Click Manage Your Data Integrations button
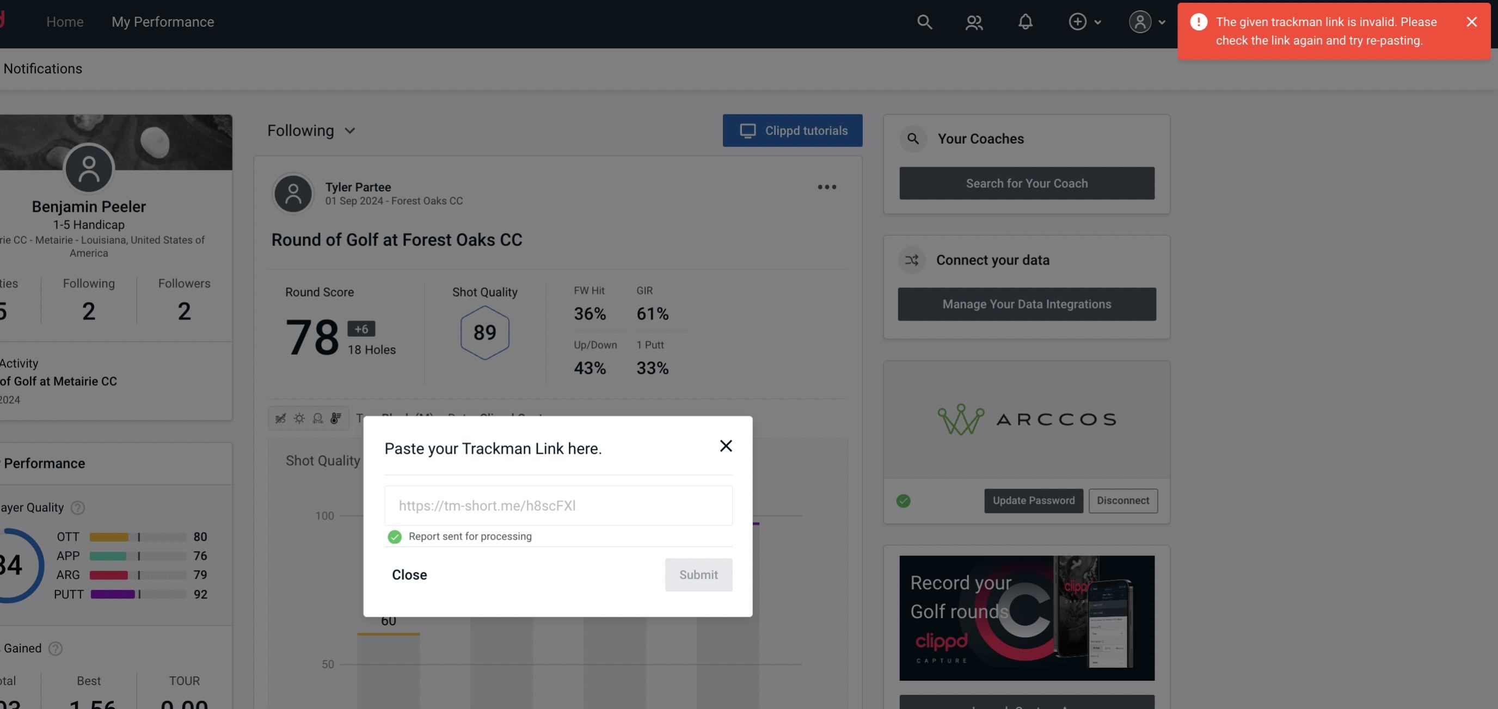 [x=1027, y=304]
